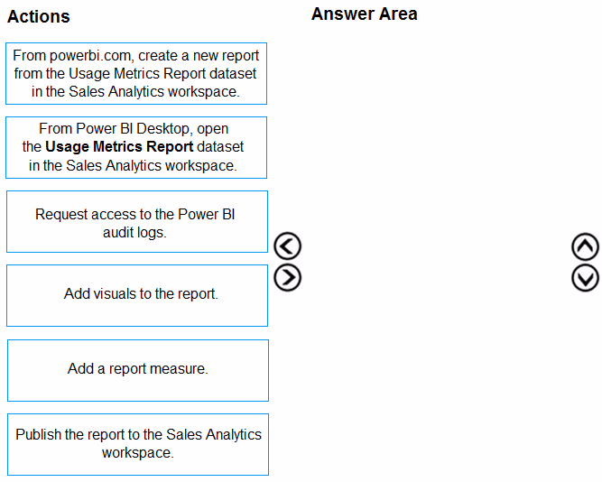Select the Add a report measure action
Image resolution: width=602 pixels, height=482 pixels.
click(138, 370)
